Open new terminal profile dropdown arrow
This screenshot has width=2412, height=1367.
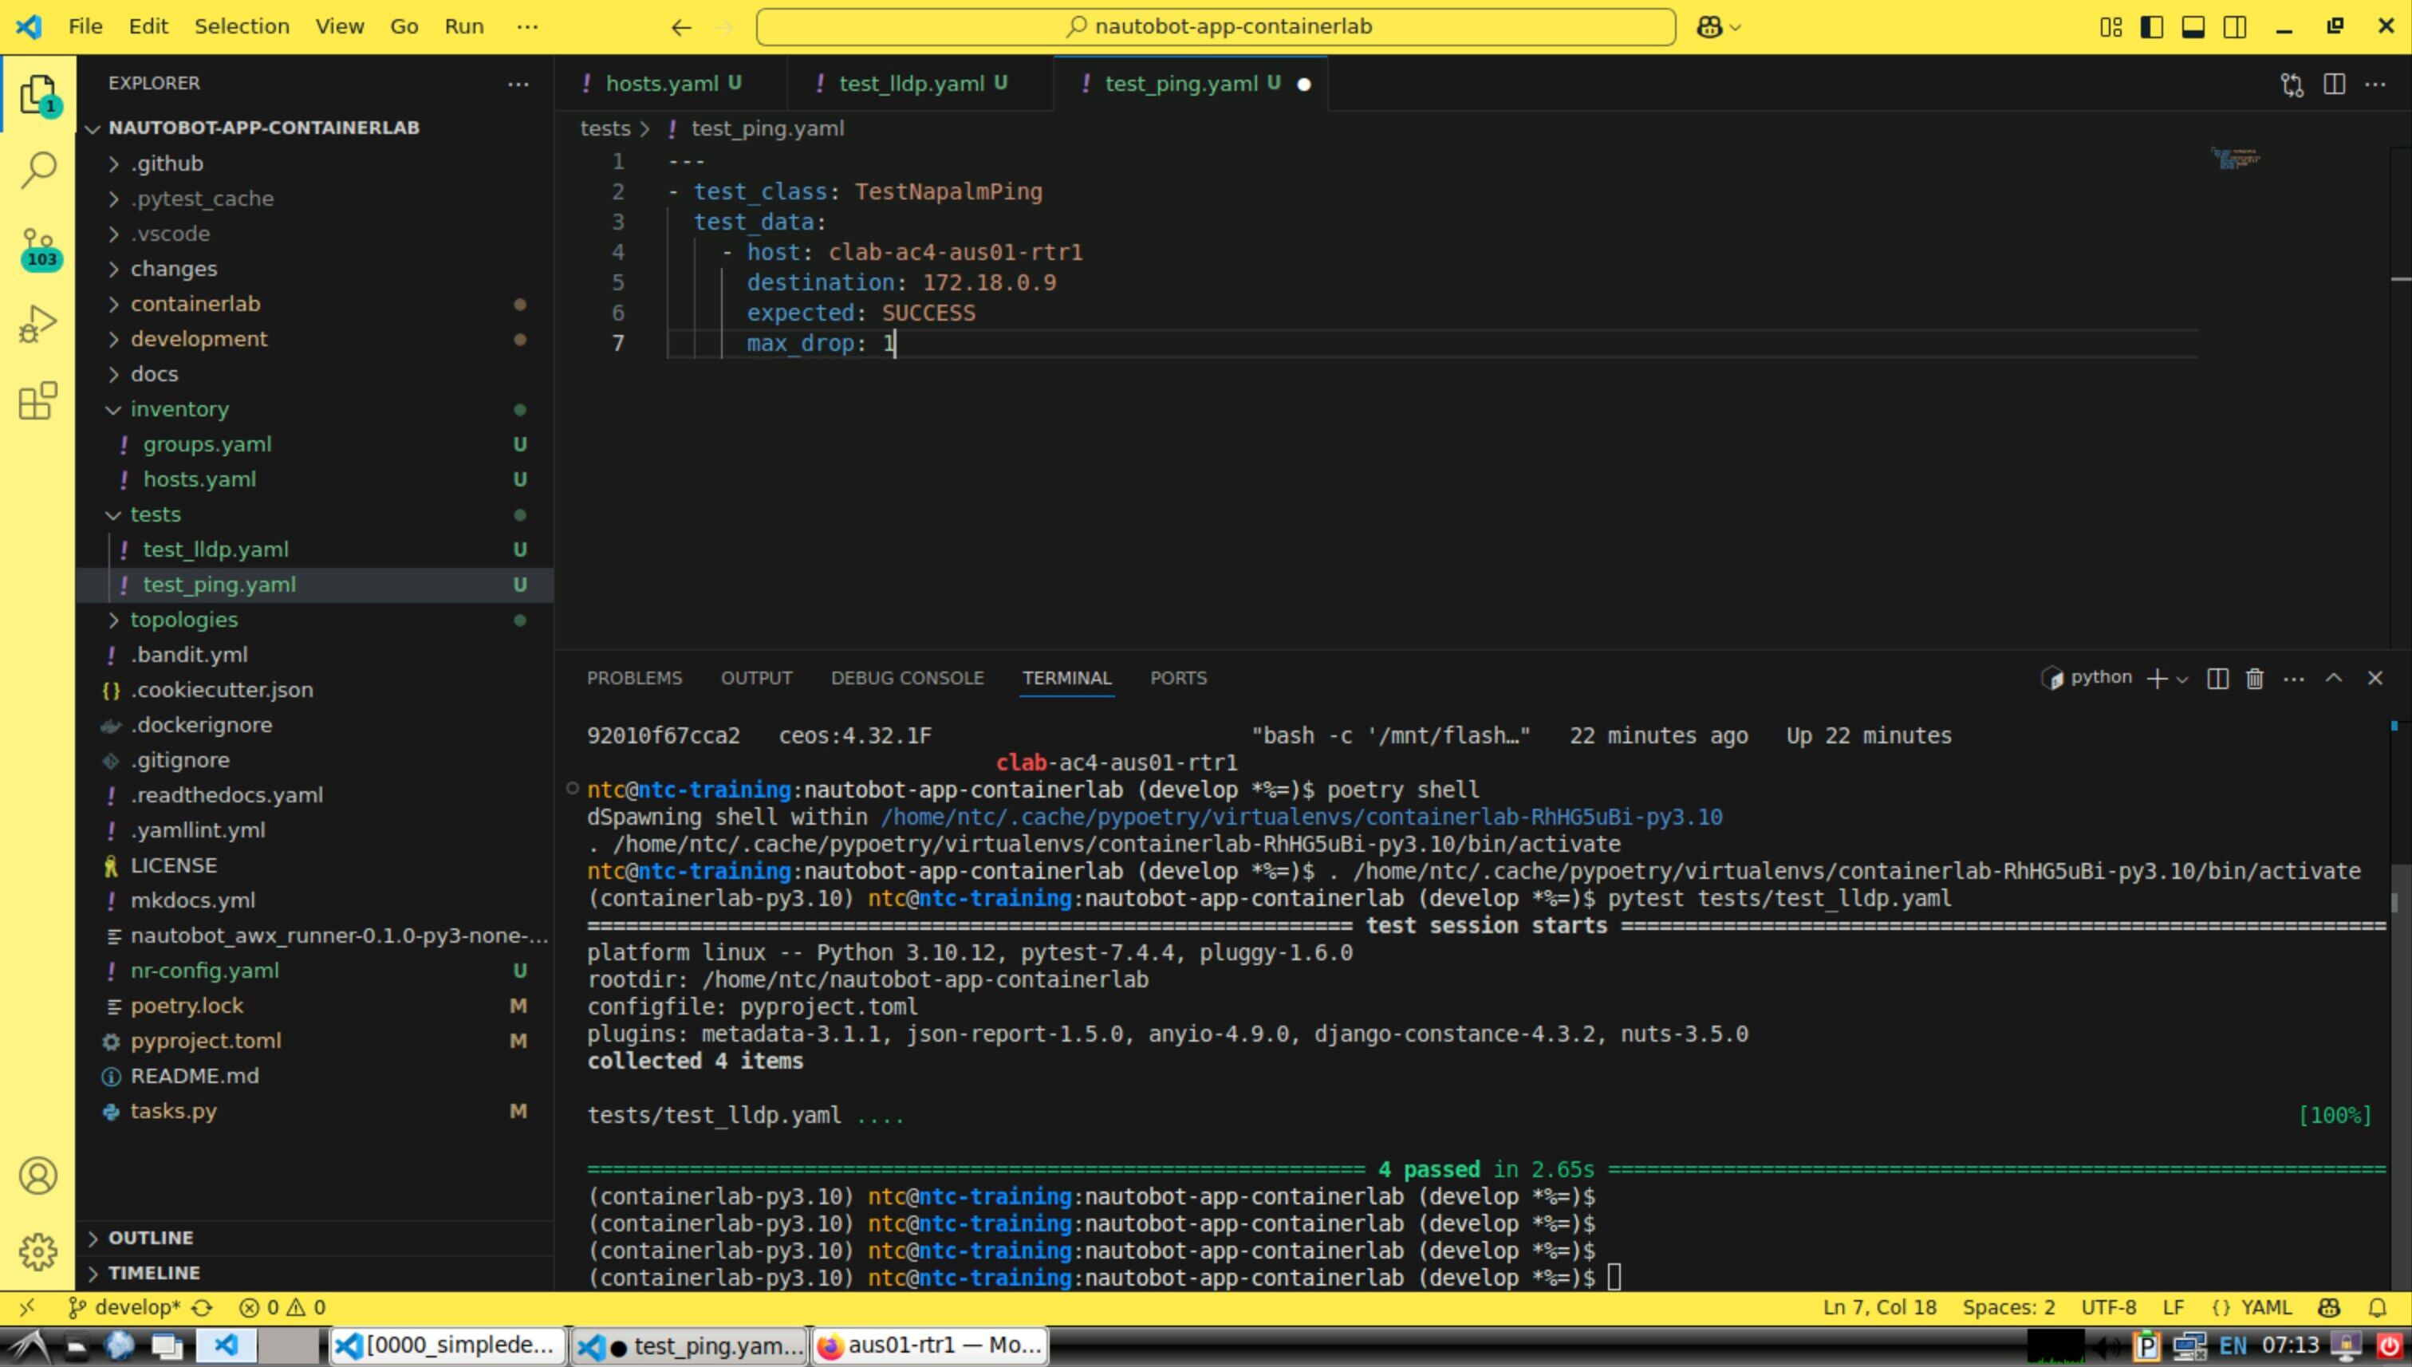coord(2182,679)
